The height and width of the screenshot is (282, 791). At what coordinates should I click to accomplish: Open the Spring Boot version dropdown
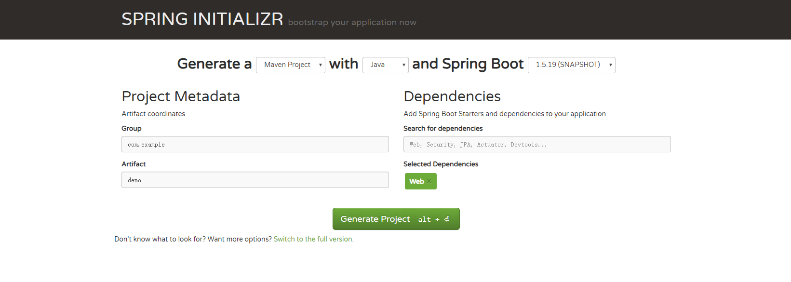[x=572, y=65]
